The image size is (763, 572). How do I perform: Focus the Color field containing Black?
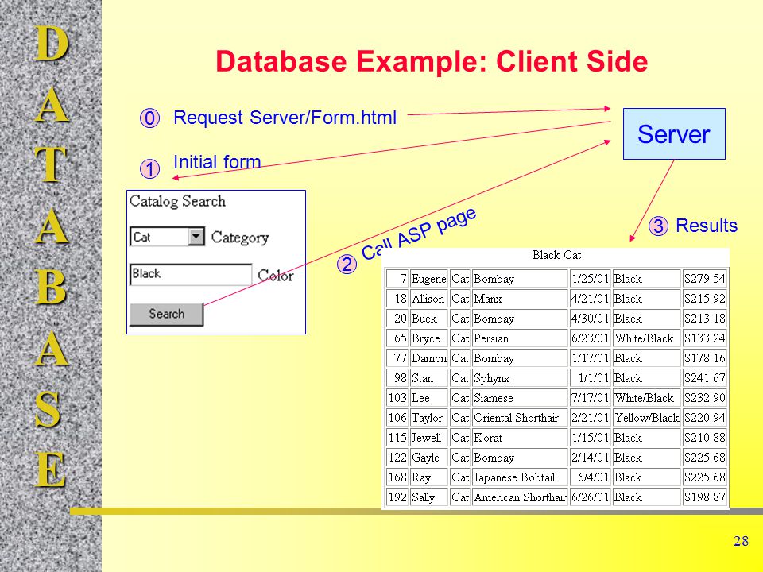191,274
